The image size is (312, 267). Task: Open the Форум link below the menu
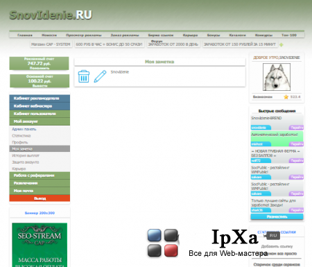[157, 41]
